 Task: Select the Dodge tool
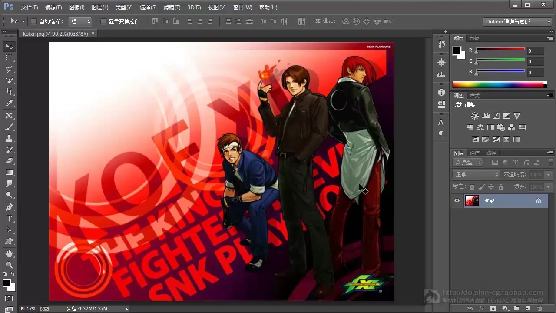click(9, 195)
